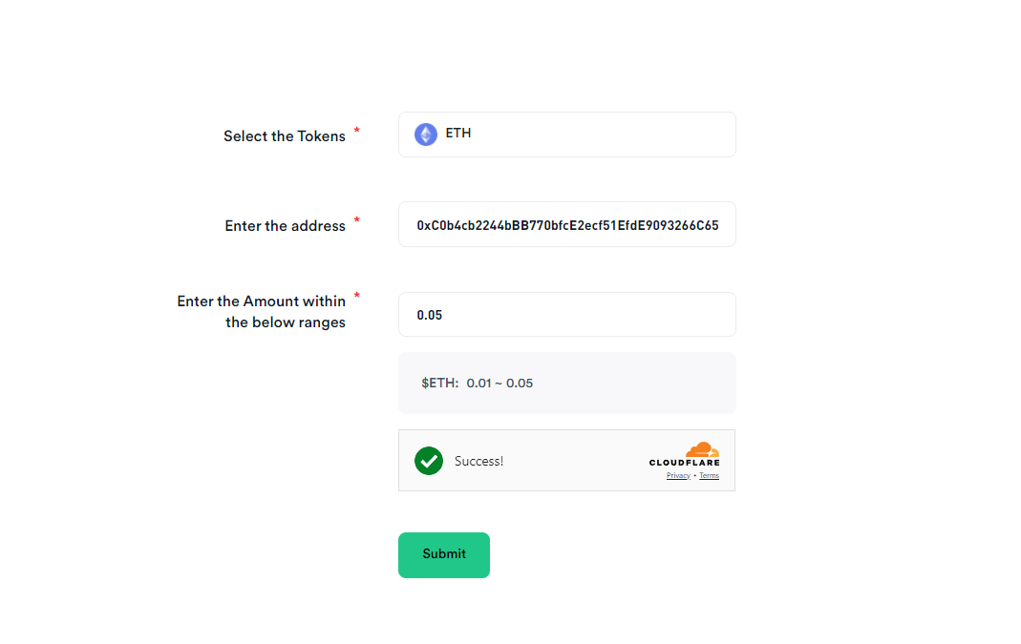This screenshot has height=644, width=1021.
Task: Click the green success checkmark icon
Action: (429, 461)
